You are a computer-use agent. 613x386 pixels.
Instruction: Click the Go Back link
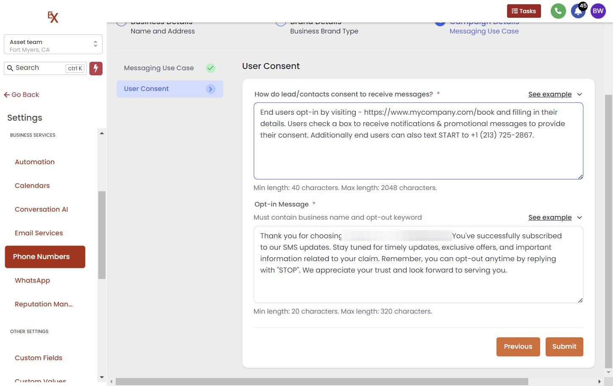[22, 95]
